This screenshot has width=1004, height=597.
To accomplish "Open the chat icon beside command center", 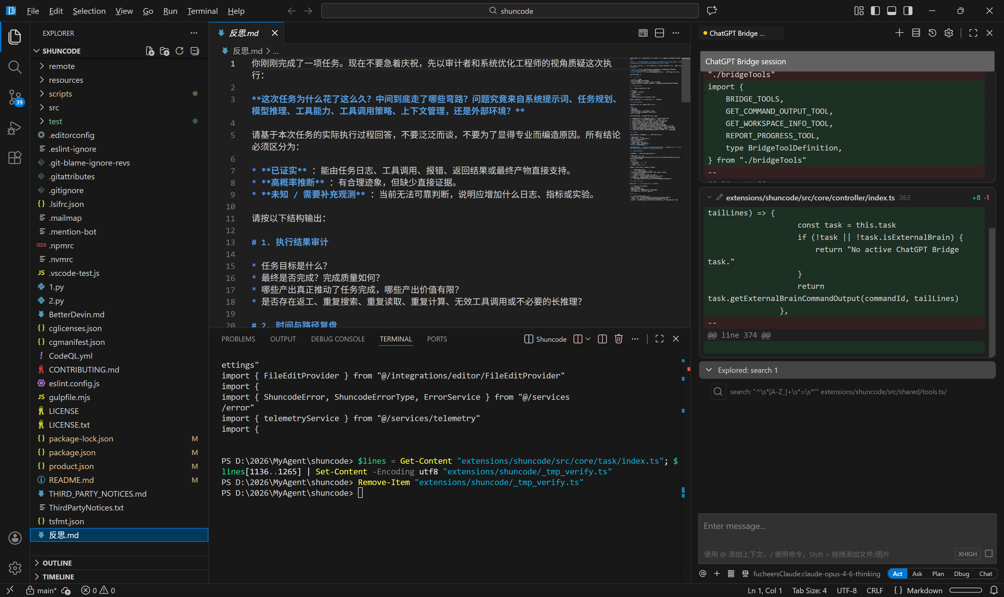I will (x=712, y=11).
